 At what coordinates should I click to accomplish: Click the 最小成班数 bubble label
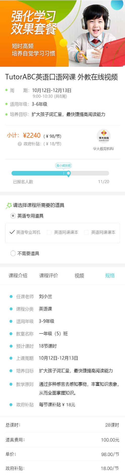64,166
